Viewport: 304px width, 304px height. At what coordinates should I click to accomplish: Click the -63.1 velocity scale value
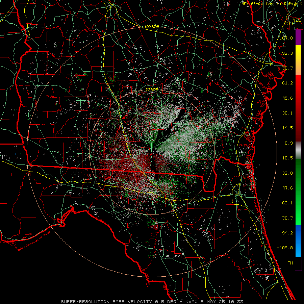pyautogui.click(x=286, y=203)
